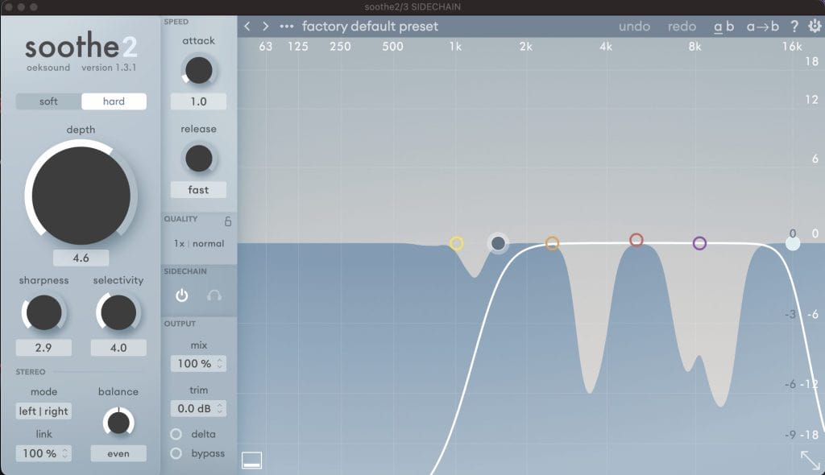This screenshot has height=475, width=825.
Task: Click the quality lock icon
Action: pyautogui.click(x=228, y=221)
